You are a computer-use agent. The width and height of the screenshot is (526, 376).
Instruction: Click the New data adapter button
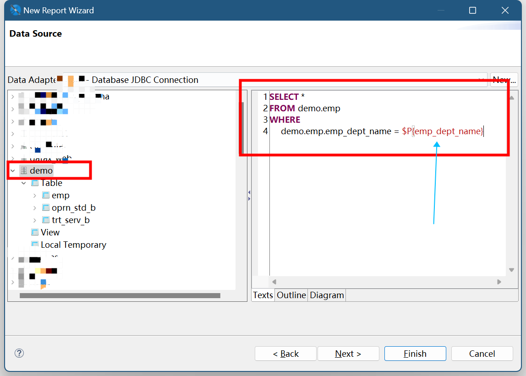504,80
